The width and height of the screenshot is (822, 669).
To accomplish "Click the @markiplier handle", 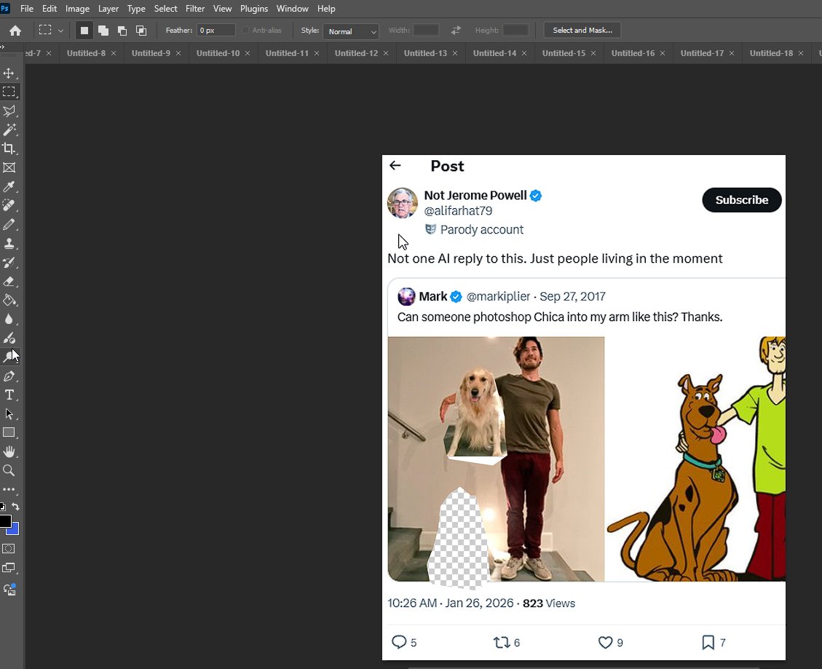I will [498, 296].
